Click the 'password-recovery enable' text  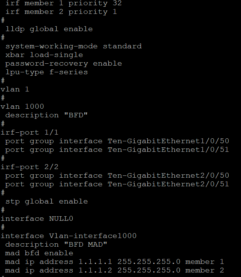coord(63,63)
